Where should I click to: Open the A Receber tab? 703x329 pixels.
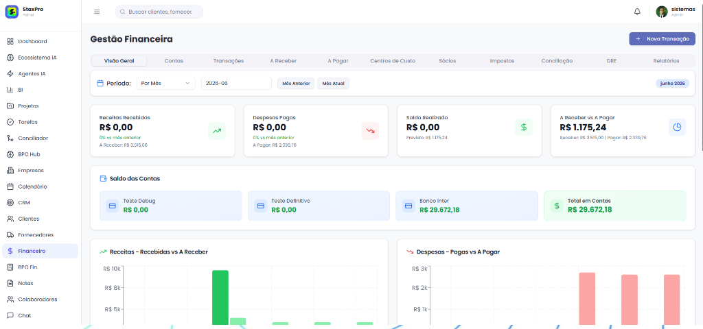coord(283,60)
